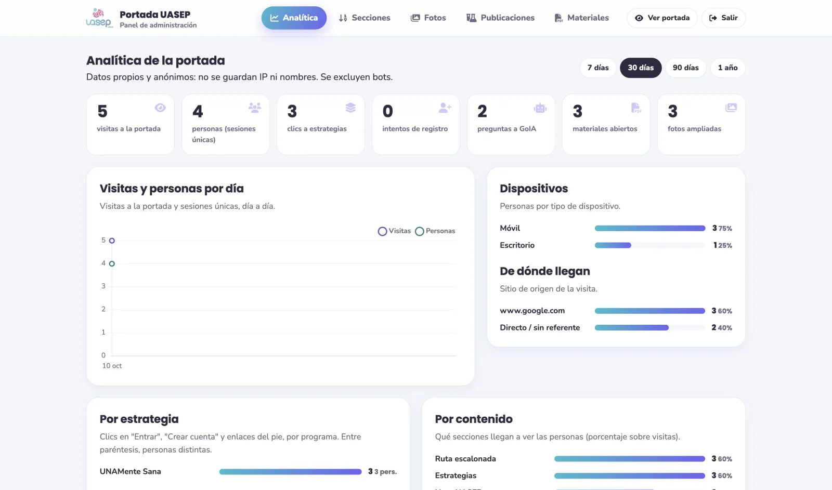Open the Secciones tab
832x490 pixels.
click(364, 18)
